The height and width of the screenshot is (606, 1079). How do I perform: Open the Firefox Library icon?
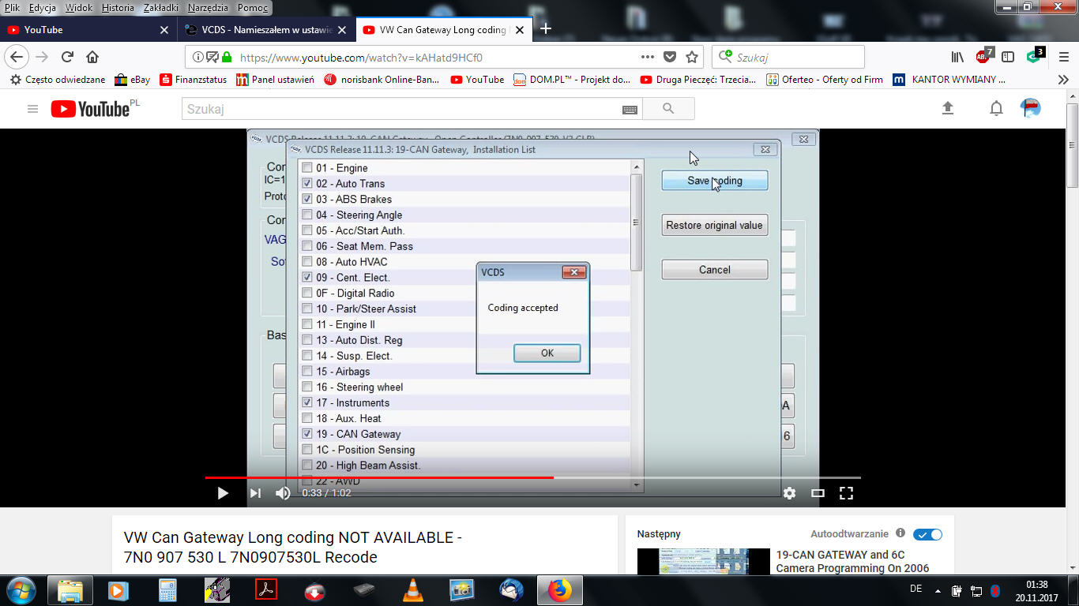[957, 57]
